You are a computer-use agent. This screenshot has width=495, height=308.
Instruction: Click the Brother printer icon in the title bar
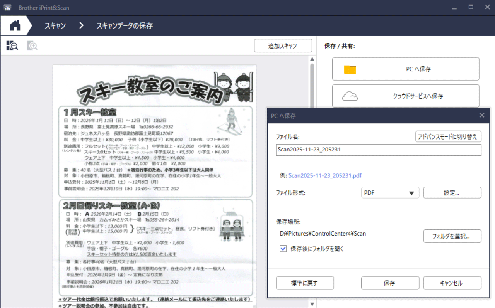pos(7,7)
